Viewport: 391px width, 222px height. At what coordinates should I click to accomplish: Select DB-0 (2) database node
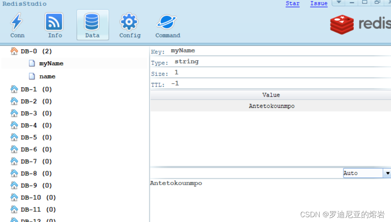click(36, 51)
